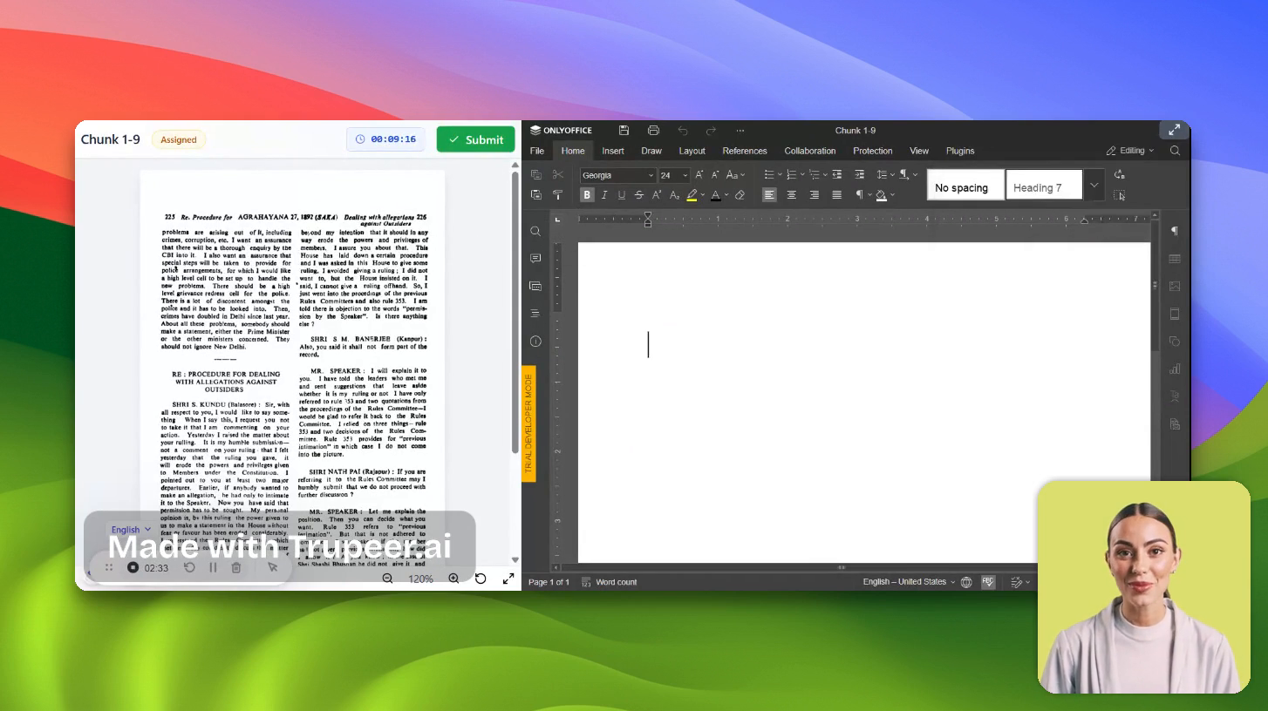Toggle Underline formatting

point(622,195)
